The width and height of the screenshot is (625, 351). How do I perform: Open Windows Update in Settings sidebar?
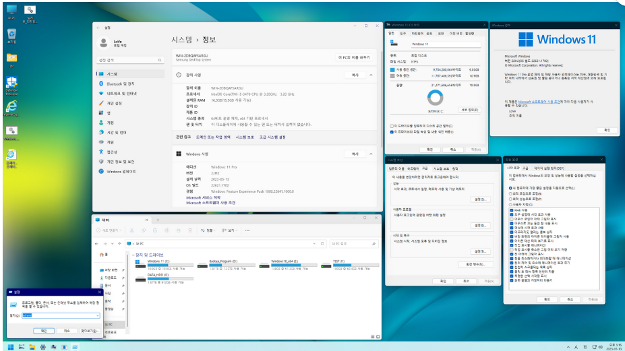click(130, 171)
